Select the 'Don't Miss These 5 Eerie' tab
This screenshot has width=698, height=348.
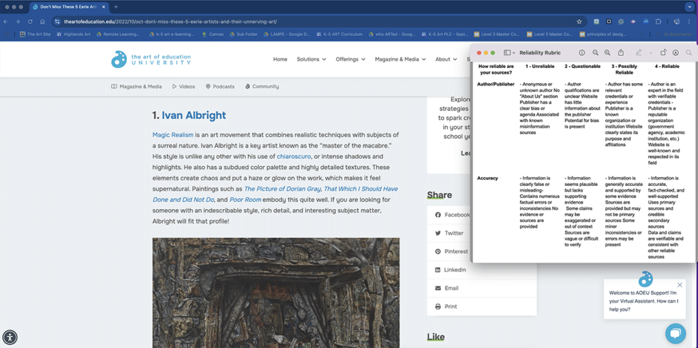(x=69, y=7)
